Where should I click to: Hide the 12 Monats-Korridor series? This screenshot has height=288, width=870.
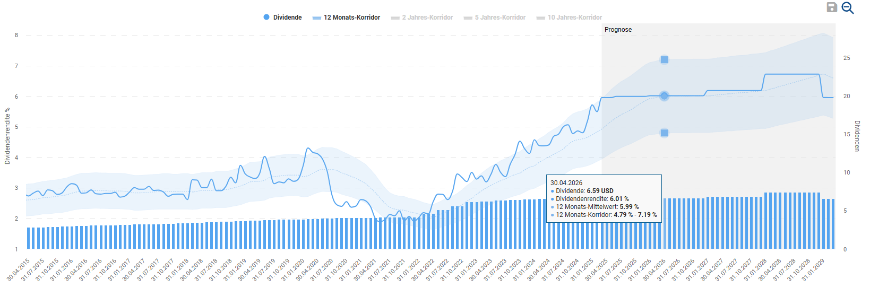352,18
